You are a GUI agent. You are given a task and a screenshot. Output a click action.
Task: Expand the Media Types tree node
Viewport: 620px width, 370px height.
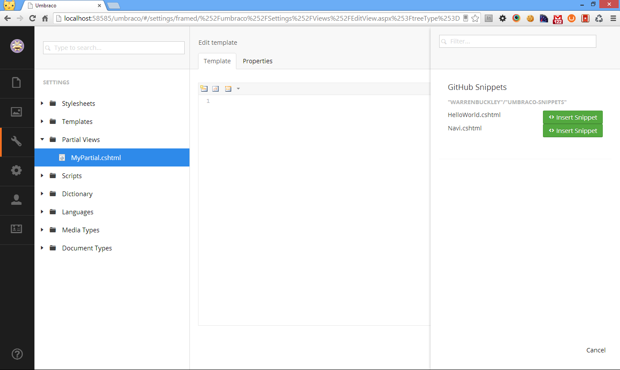point(42,230)
